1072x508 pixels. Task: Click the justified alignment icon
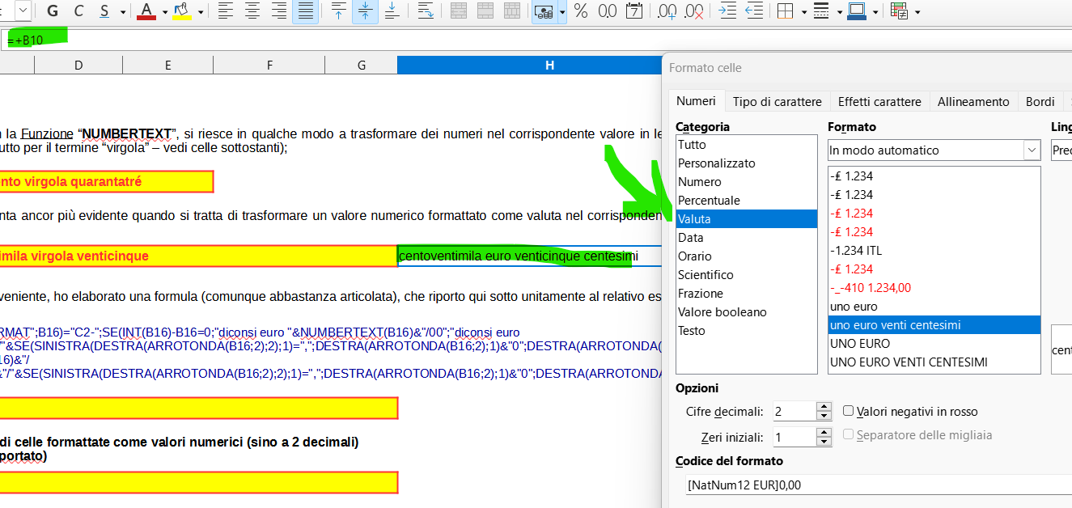pyautogui.click(x=305, y=11)
